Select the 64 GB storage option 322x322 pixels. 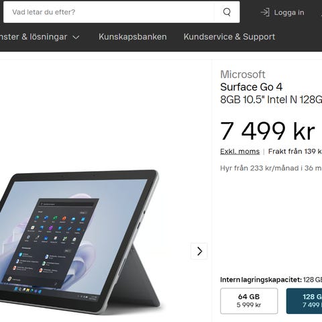(x=249, y=301)
